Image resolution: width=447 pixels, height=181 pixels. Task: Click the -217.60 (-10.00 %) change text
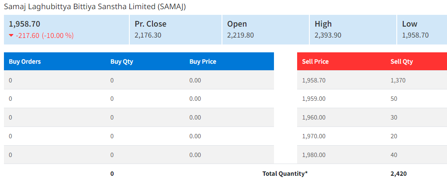[45, 35]
